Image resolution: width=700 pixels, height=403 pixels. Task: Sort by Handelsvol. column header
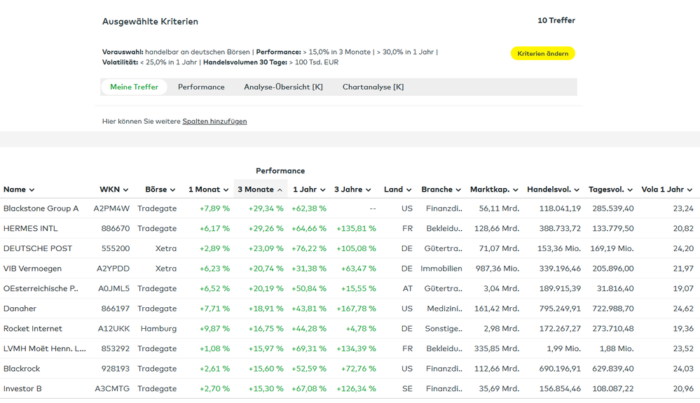(x=553, y=190)
